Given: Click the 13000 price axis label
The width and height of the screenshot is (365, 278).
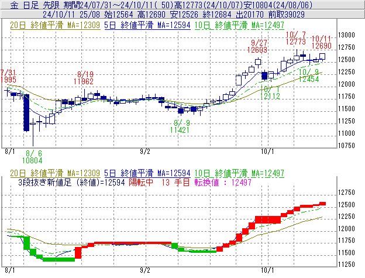Looking at the screenshot, I should (x=347, y=35).
